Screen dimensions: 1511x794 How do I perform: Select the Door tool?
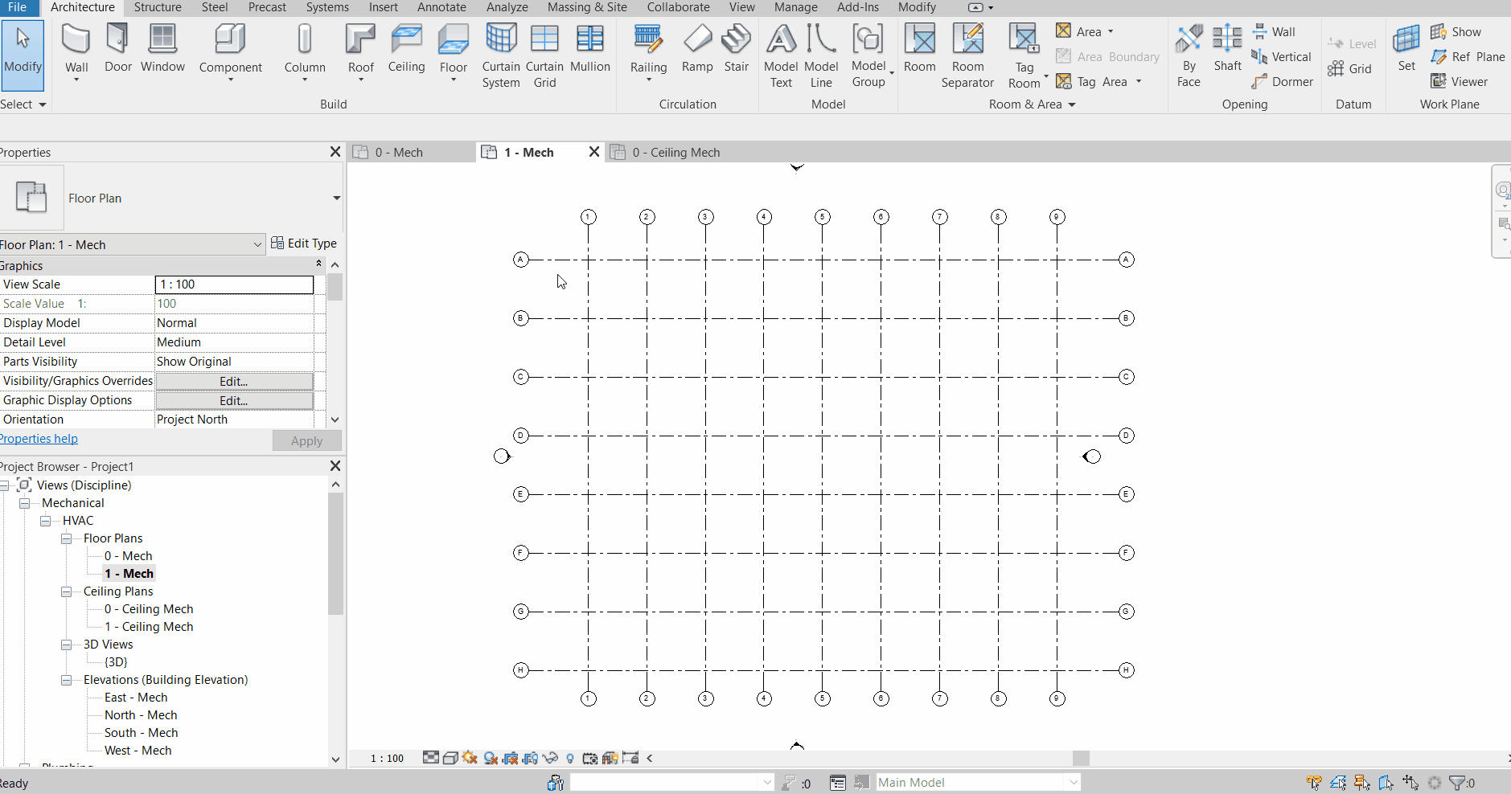click(117, 48)
